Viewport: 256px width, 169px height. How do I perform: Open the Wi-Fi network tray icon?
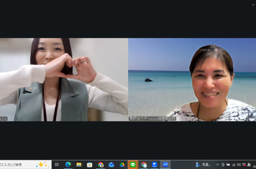[x=233, y=164]
